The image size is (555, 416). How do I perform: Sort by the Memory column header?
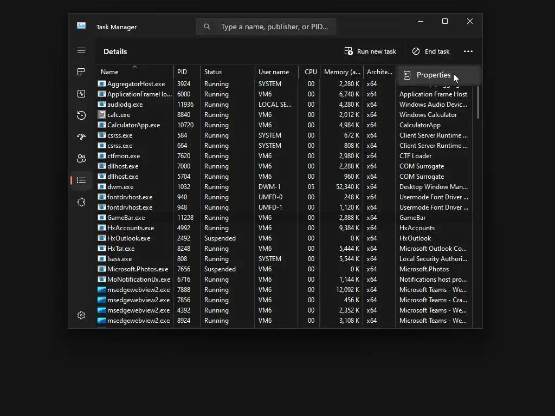341,72
